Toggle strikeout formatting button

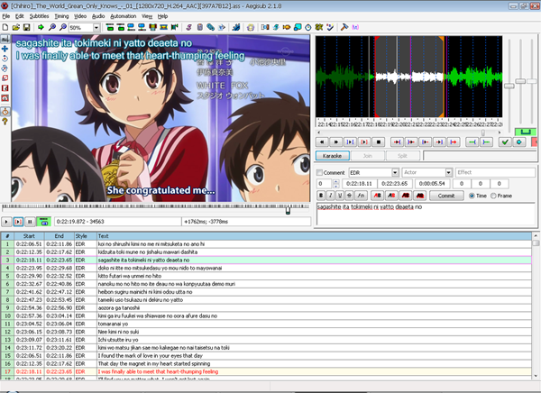[x=349, y=196]
